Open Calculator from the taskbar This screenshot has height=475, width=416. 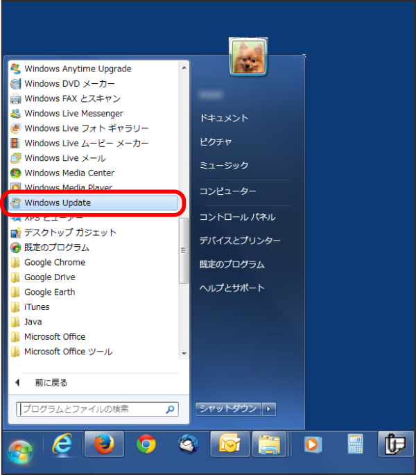355,444
